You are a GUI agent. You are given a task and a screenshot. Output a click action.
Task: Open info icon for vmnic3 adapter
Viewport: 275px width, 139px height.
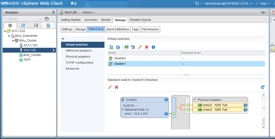pos(245,110)
